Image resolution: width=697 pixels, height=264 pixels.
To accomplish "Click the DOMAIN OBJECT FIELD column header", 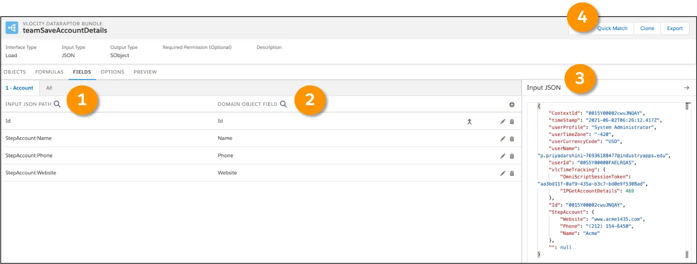I will pyautogui.click(x=247, y=104).
